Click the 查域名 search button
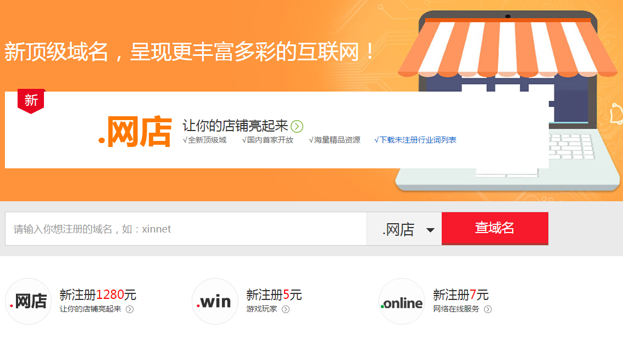The image size is (623, 340). click(x=495, y=229)
